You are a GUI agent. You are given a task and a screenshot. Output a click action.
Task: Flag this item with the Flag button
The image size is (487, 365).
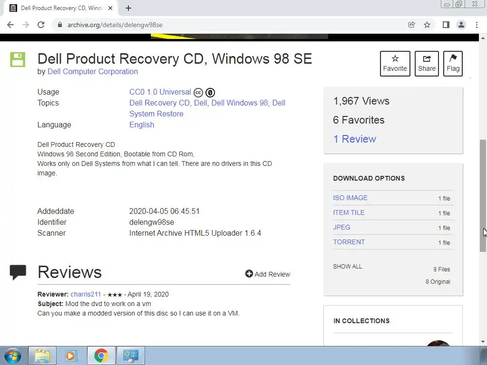(453, 64)
